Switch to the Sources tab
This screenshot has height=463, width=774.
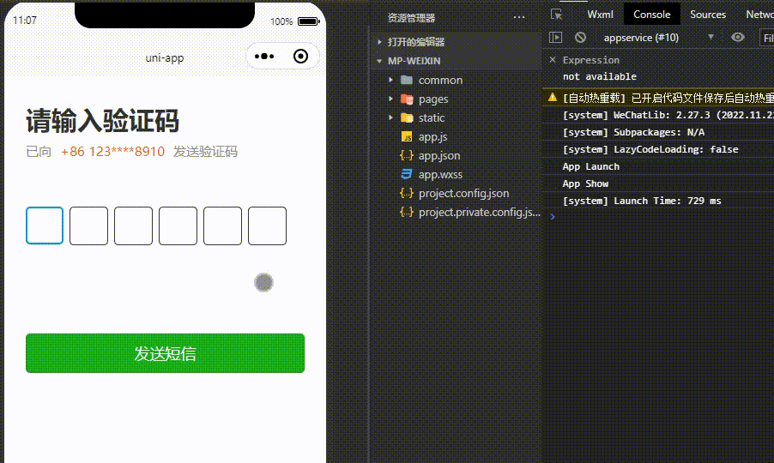click(708, 15)
